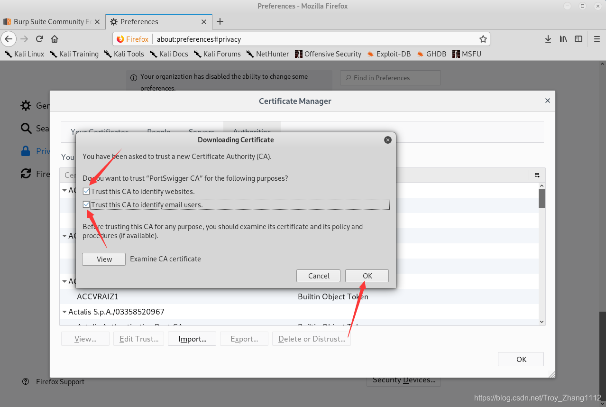Reload the current page
Image resolution: width=606 pixels, height=407 pixels.
[40, 39]
